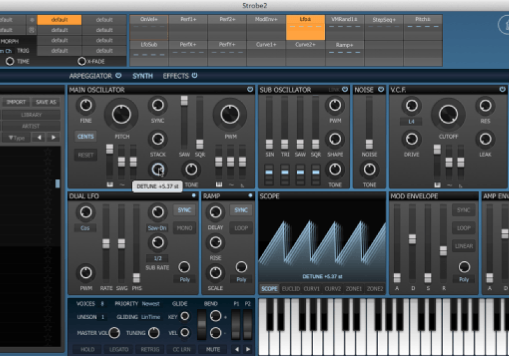Select the StepSeq+ modulation slot

383,20
